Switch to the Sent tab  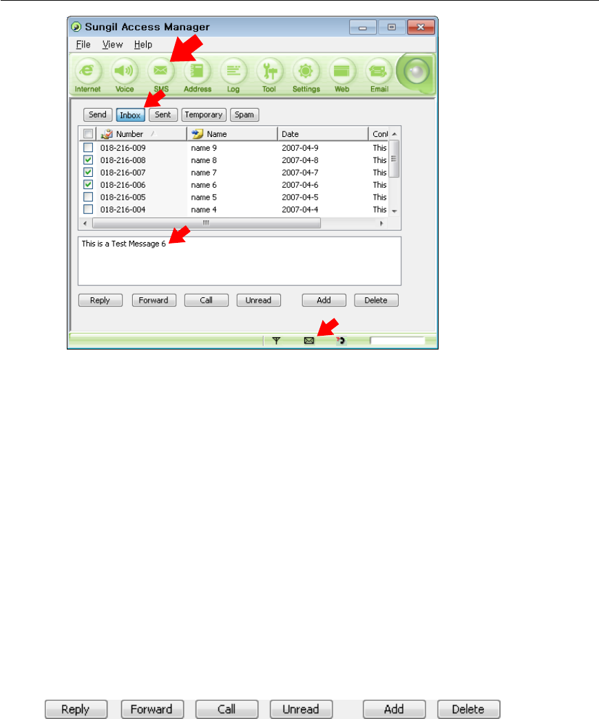pyautogui.click(x=163, y=115)
